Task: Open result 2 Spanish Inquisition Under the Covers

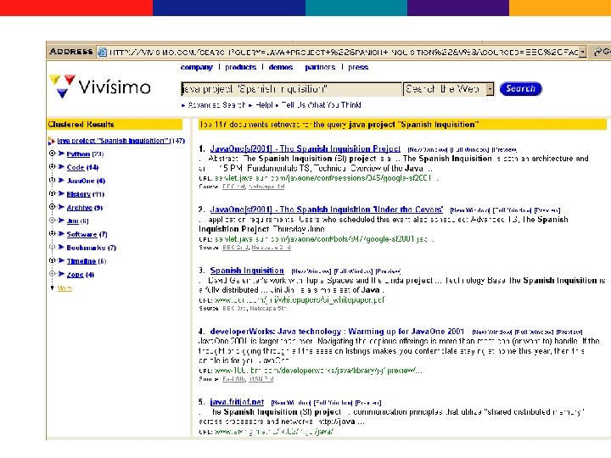Action: [x=327, y=209]
